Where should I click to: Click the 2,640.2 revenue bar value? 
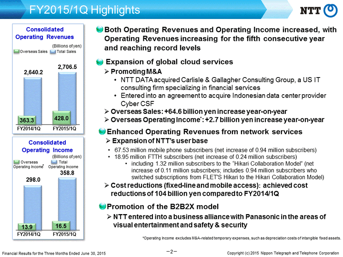pos(33,72)
